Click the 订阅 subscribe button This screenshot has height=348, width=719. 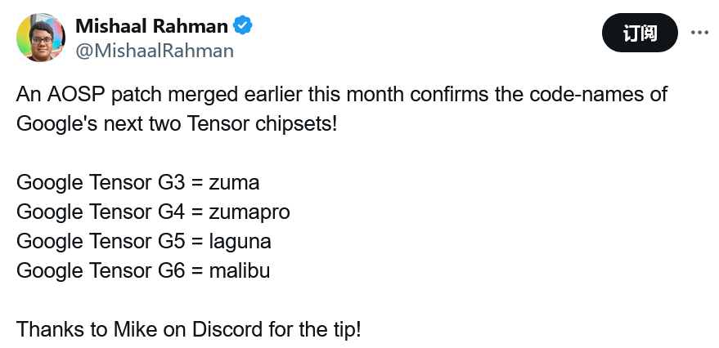(x=640, y=33)
